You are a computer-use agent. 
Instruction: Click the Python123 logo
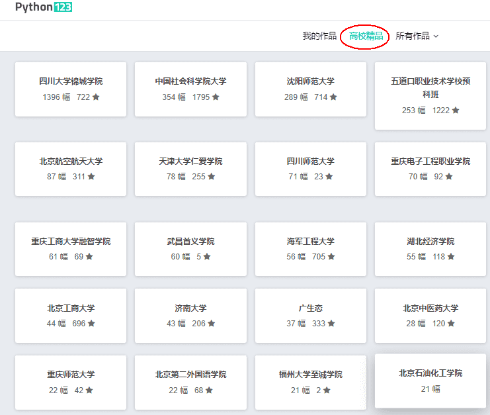[44, 7]
